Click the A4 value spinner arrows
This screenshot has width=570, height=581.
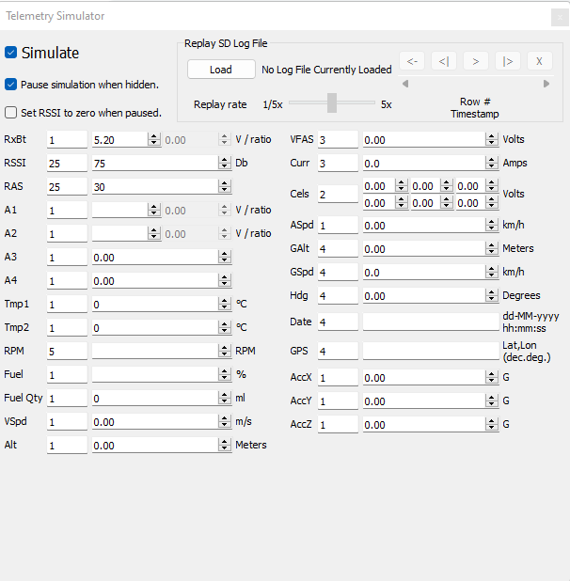[x=224, y=280]
